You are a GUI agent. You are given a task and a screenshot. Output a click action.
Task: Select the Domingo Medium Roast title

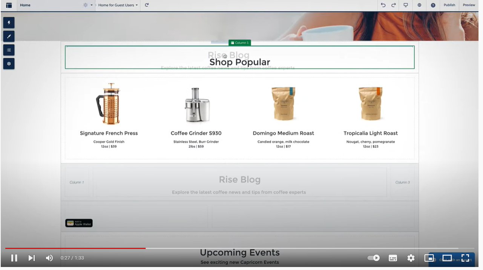point(283,133)
